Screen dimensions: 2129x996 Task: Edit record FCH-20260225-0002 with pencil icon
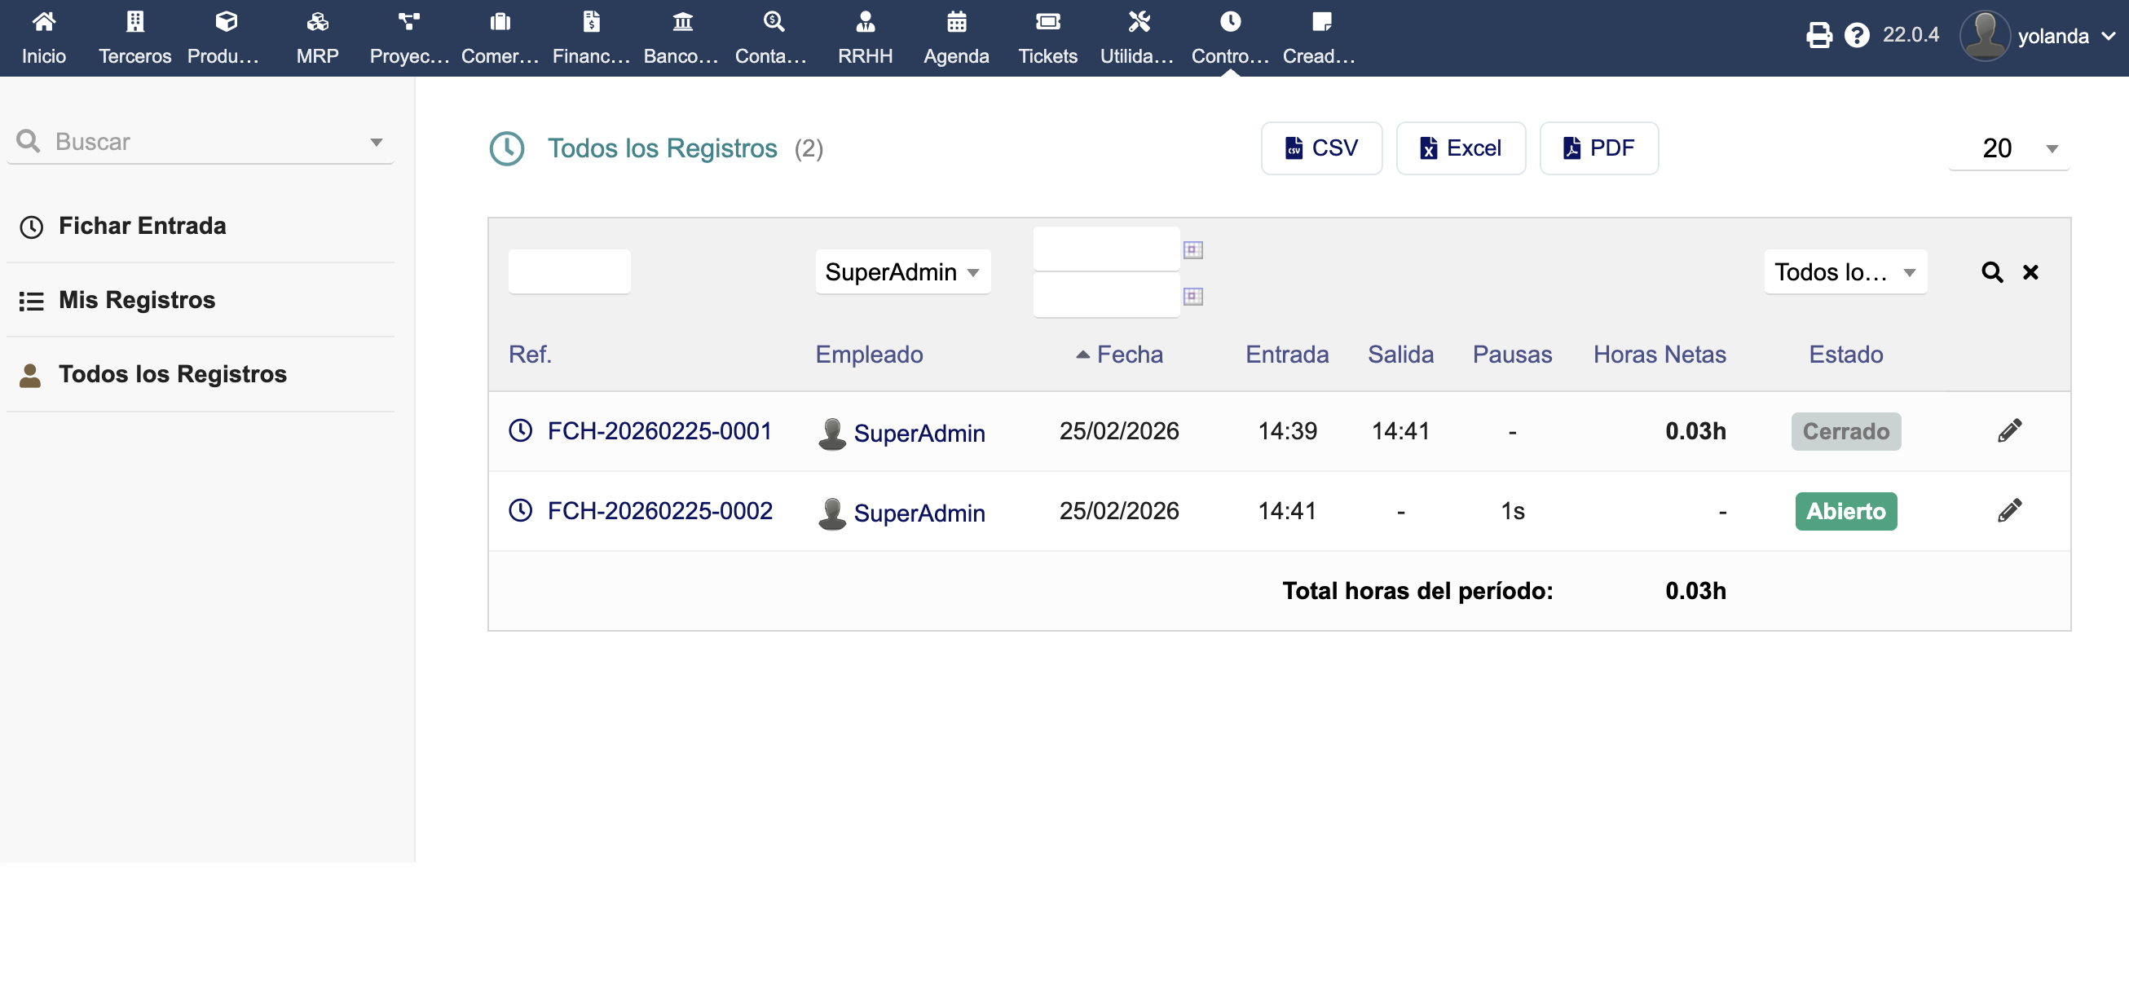[2009, 511]
